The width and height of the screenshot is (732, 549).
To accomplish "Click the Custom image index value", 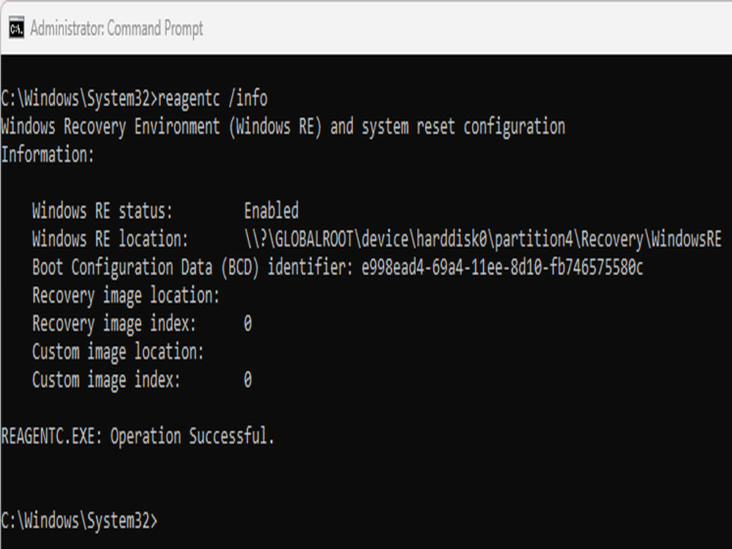I will click(247, 380).
